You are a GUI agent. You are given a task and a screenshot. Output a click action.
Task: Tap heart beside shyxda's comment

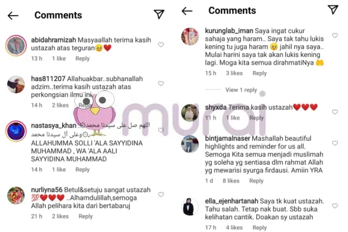tap(335, 112)
